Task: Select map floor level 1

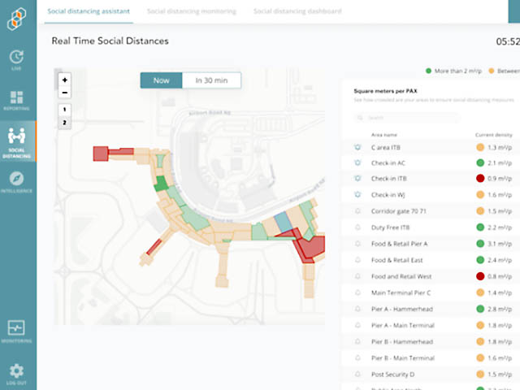Action: point(65,110)
